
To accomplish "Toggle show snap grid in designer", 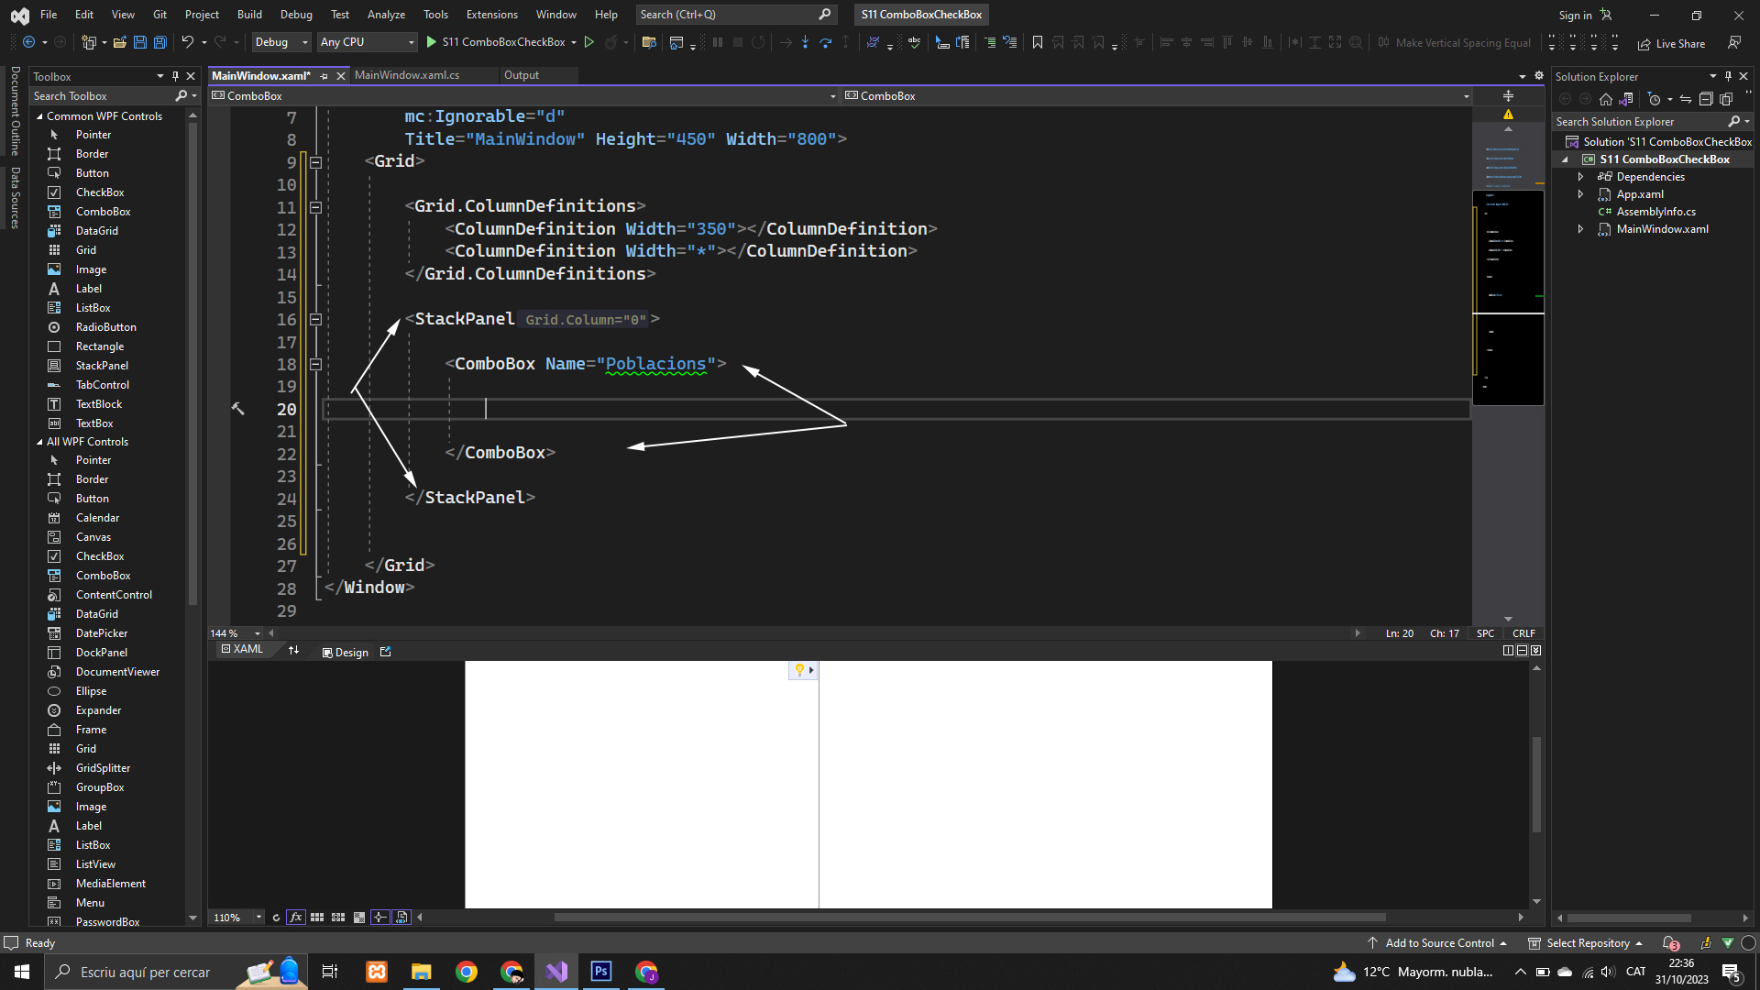I will [317, 918].
